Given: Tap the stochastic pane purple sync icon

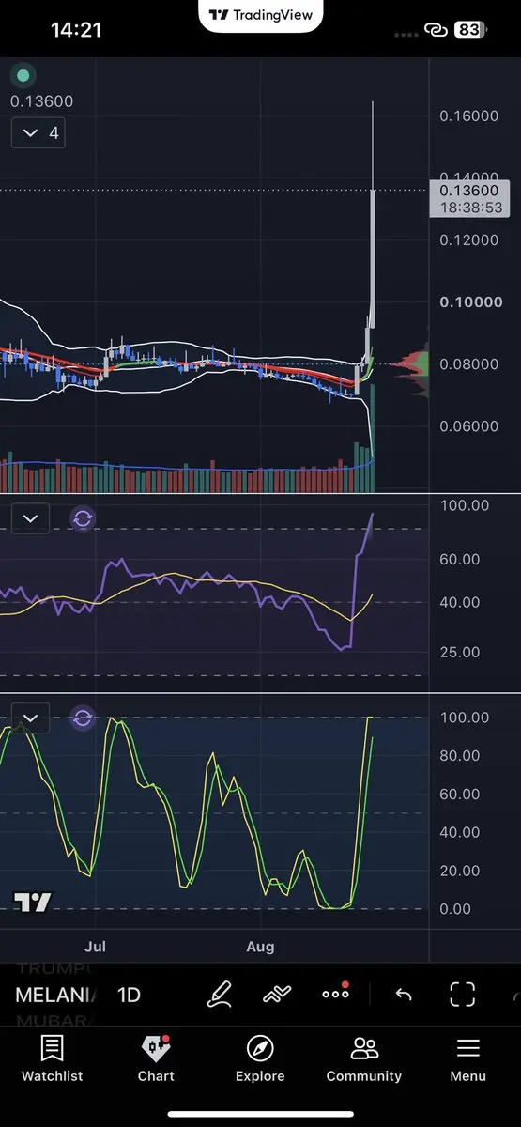Looking at the screenshot, I should [83, 719].
